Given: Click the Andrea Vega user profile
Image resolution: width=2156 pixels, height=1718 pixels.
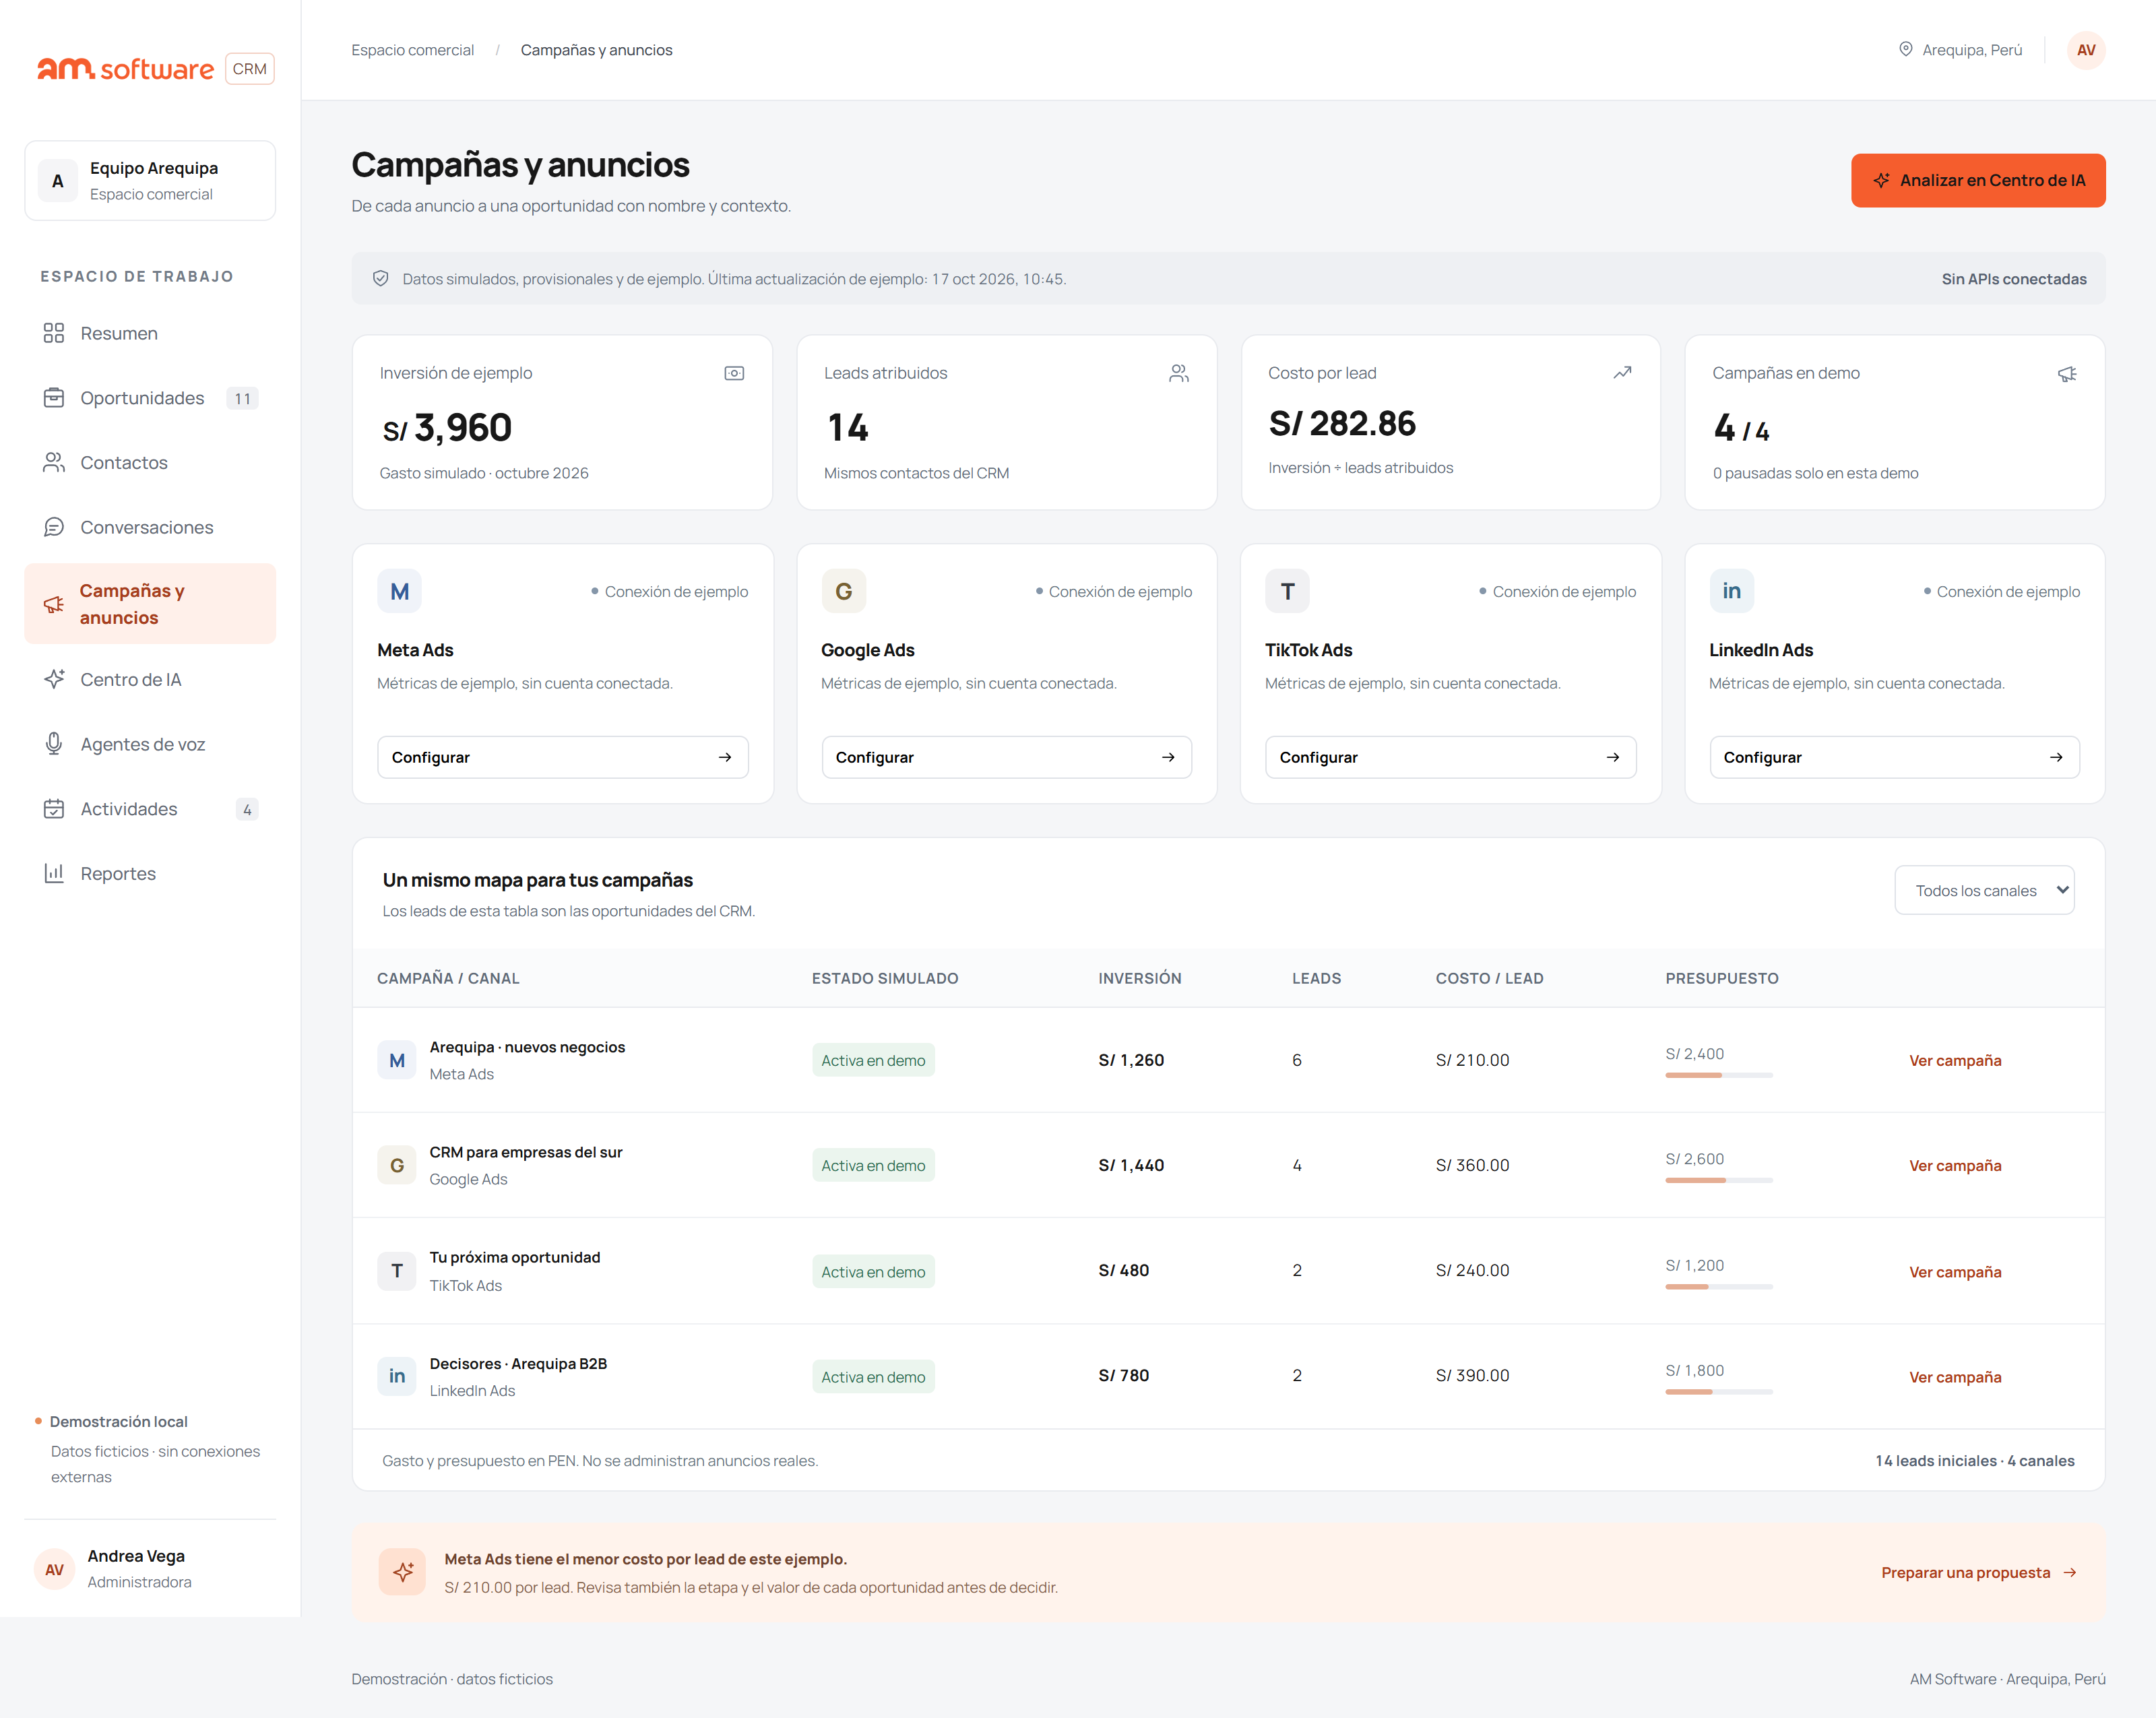Looking at the screenshot, I should coord(150,1568).
